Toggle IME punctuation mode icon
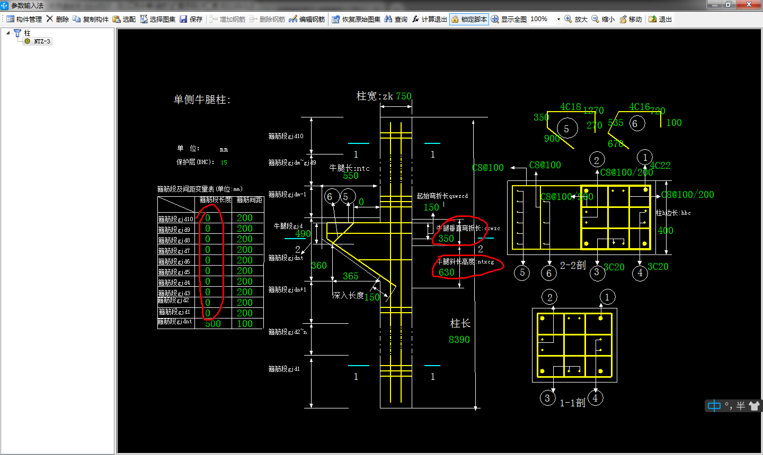Image resolution: width=763 pixels, height=455 pixels. (x=729, y=406)
